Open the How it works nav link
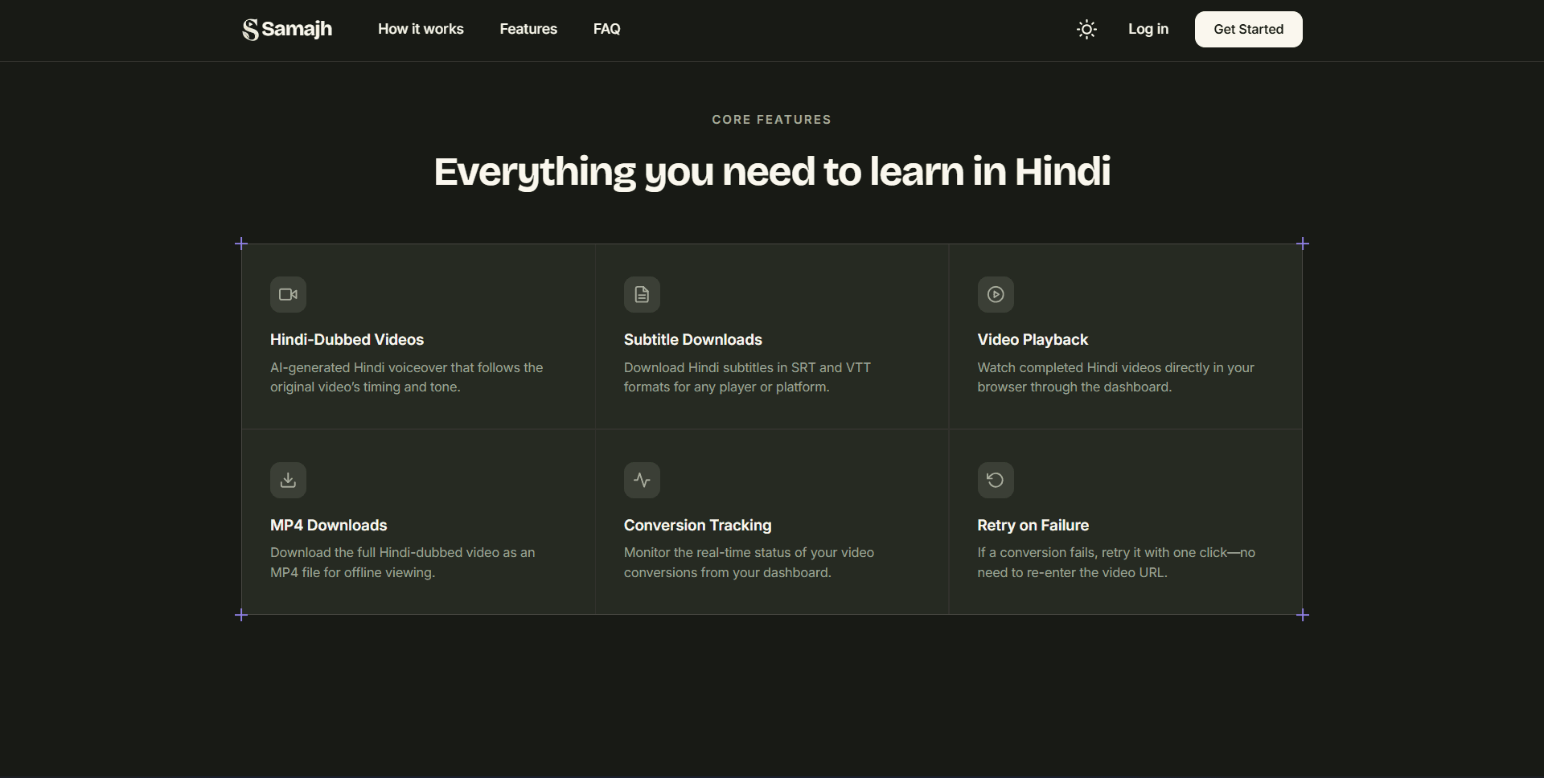 pyautogui.click(x=421, y=29)
